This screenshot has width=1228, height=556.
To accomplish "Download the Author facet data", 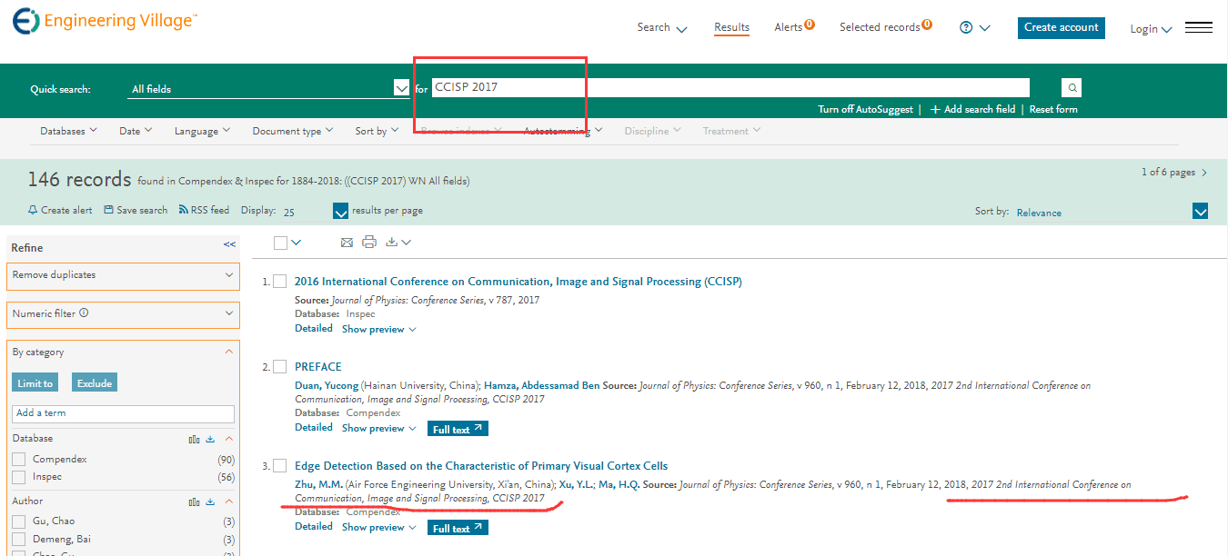I will [211, 501].
